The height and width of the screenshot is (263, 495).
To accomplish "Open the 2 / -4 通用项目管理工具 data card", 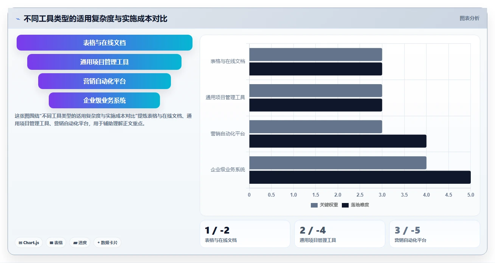I will tap(340, 234).
